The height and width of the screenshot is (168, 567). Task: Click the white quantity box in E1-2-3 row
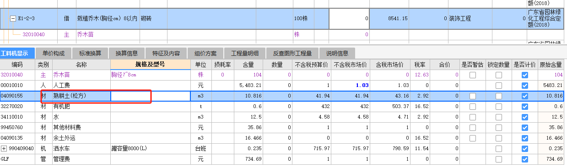[x=349, y=19]
